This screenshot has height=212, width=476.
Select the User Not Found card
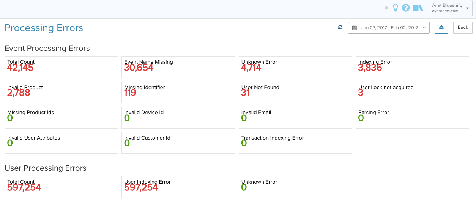(295, 93)
